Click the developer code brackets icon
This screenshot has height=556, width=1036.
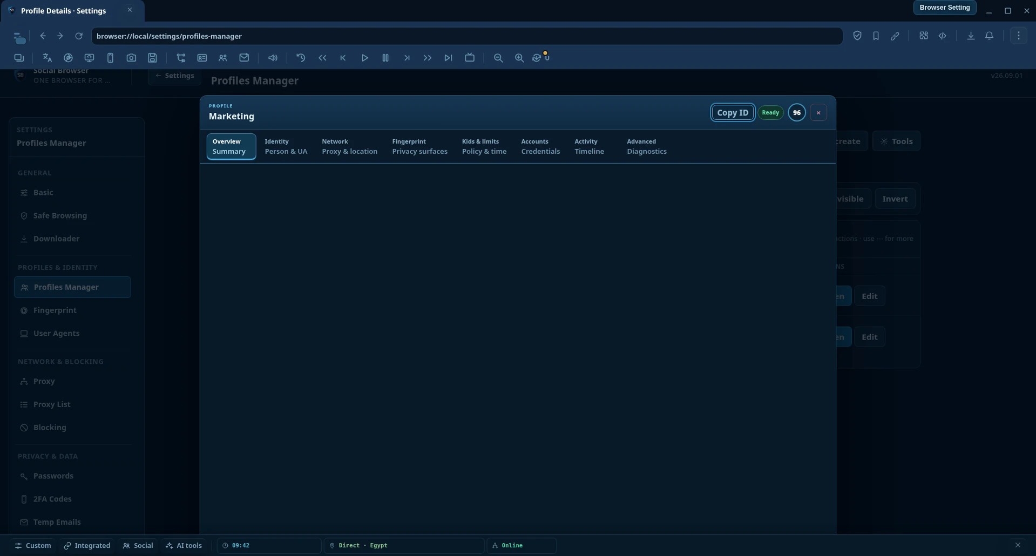[943, 36]
